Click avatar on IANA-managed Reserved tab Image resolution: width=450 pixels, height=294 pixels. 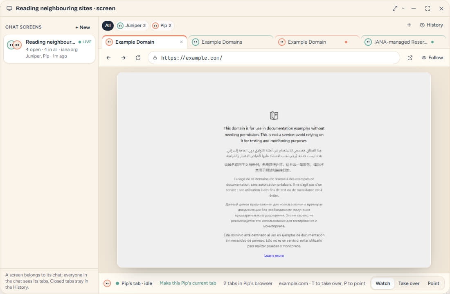(x=368, y=42)
